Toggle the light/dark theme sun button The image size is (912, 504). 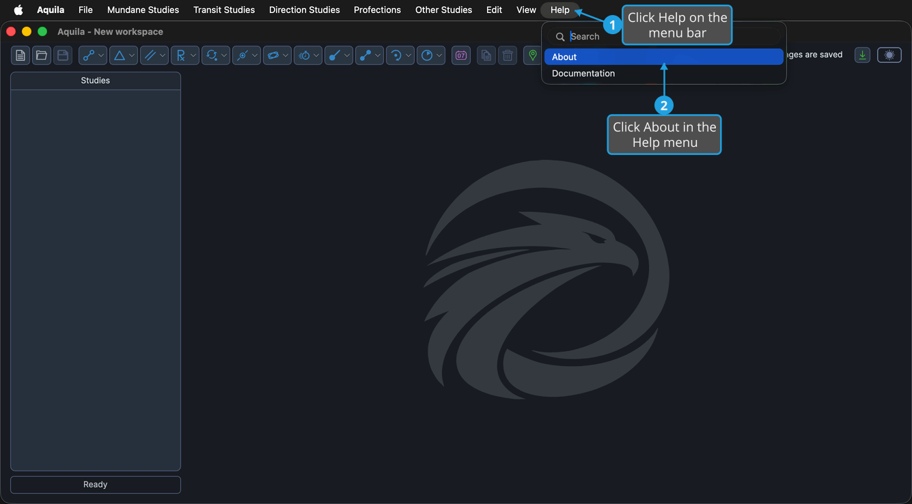click(x=889, y=55)
